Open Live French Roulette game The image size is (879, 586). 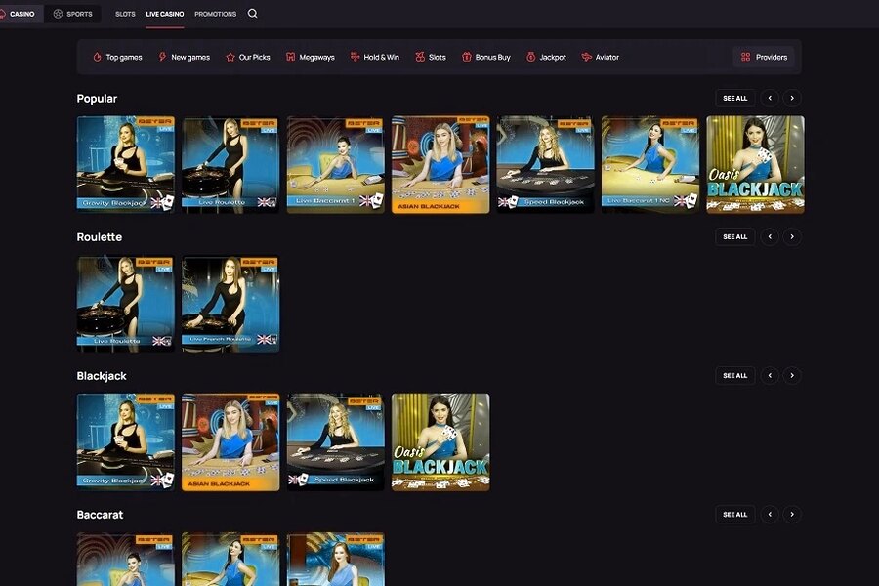coord(230,304)
